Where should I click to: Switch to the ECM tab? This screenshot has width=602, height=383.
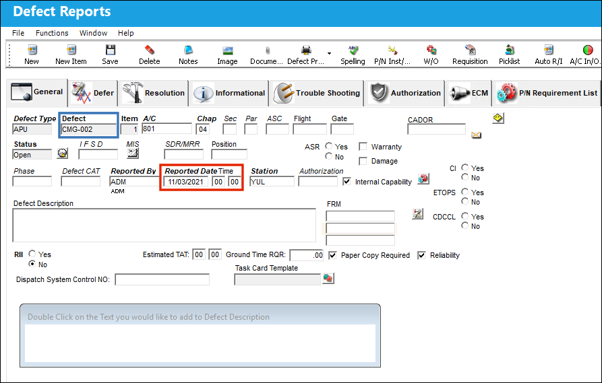(x=468, y=93)
